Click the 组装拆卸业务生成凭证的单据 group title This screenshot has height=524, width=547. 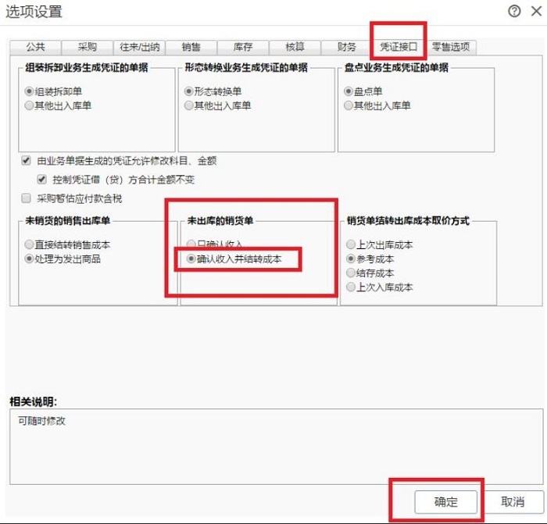tap(87, 67)
